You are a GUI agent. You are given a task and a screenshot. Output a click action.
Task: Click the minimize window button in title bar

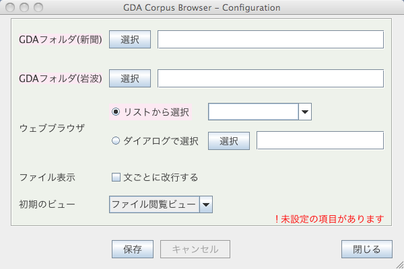coord(24,7)
